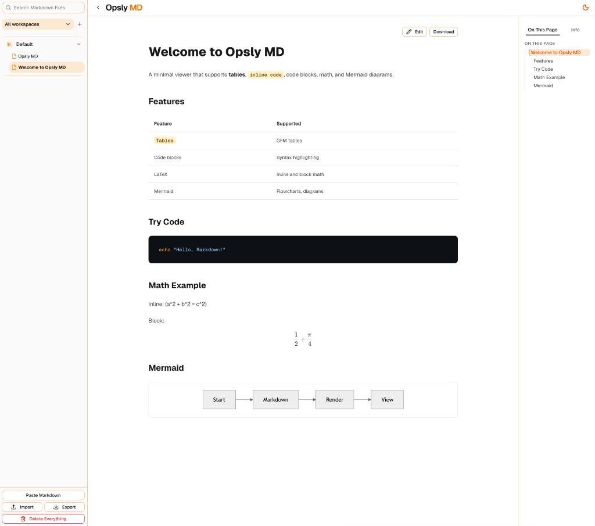
Task: Click the Paste Markdown button
Action: [x=43, y=495]
